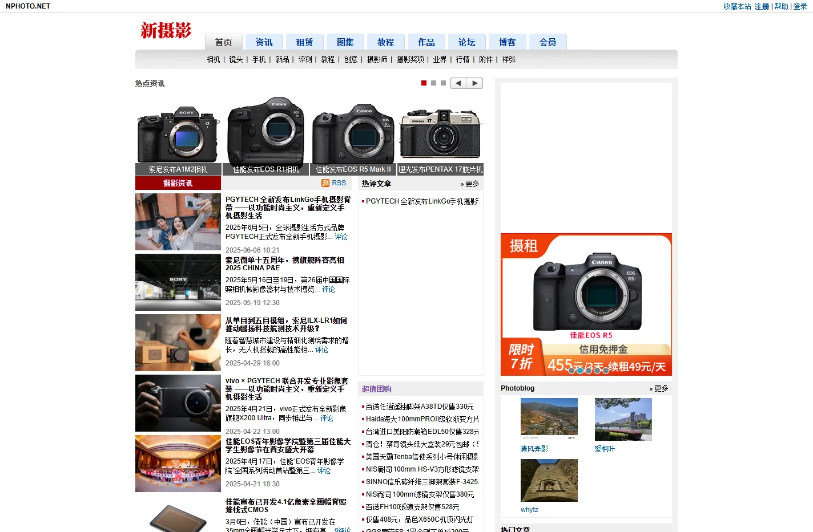Open the 首页 tab

click(x=223, y=42)
